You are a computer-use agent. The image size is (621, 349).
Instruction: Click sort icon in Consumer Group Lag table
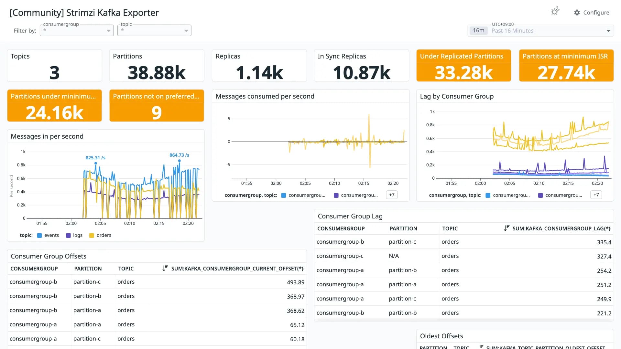tap(507, 228)
